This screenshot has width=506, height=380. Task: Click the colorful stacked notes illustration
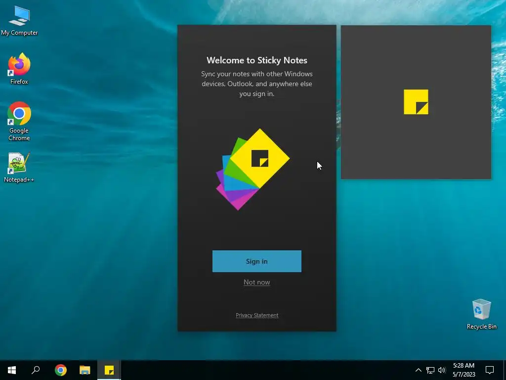tap(253, 169)
